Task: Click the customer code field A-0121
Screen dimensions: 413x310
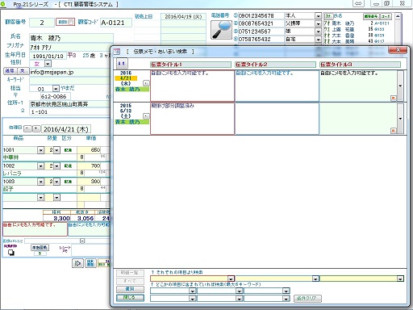Action: (x=116, y=23)
